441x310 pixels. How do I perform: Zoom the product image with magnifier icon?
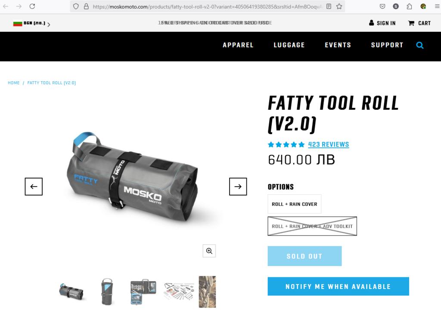pyautogui.click(x=209, y=251)
